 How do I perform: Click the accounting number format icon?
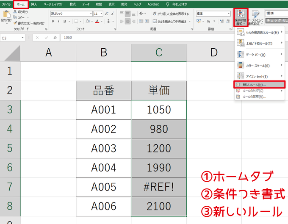[199, 21]
